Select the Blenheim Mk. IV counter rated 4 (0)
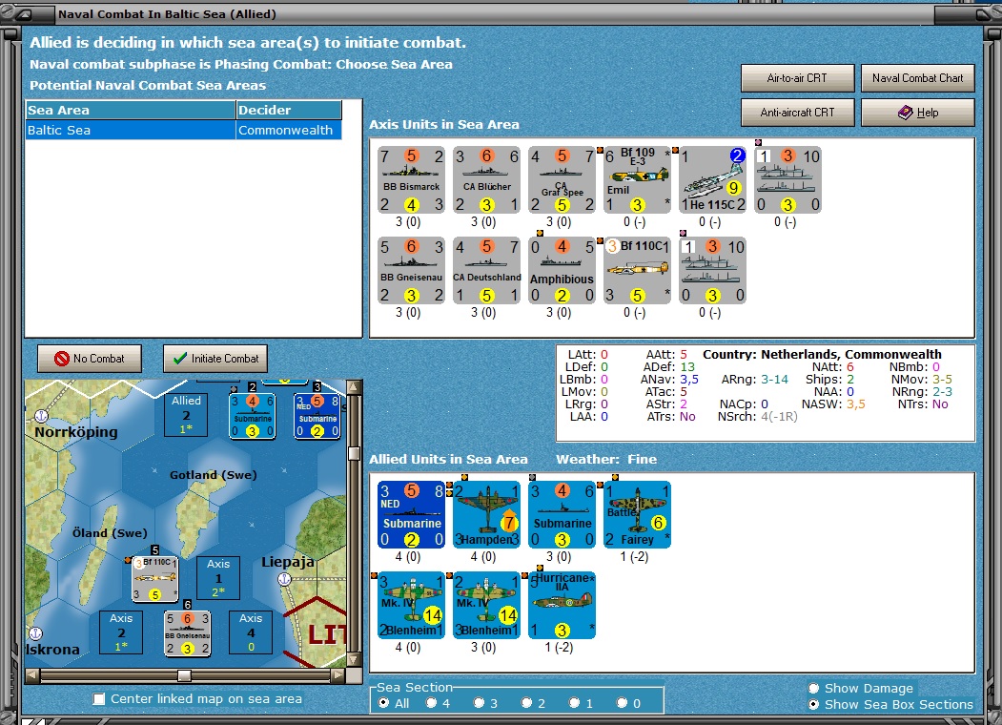Screen dimensions: 1002x725 411,606
